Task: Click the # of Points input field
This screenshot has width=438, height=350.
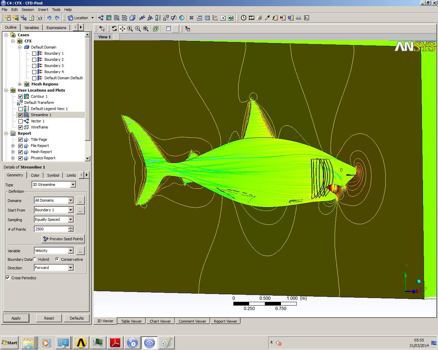Action: click(51, 229)
